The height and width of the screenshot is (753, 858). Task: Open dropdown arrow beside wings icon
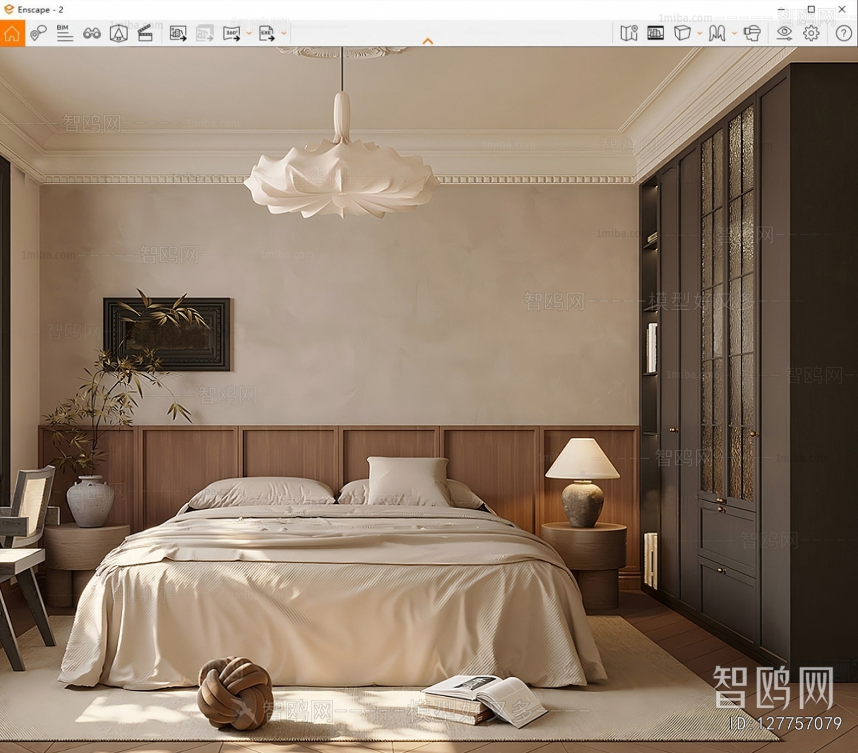pos(734,34)
